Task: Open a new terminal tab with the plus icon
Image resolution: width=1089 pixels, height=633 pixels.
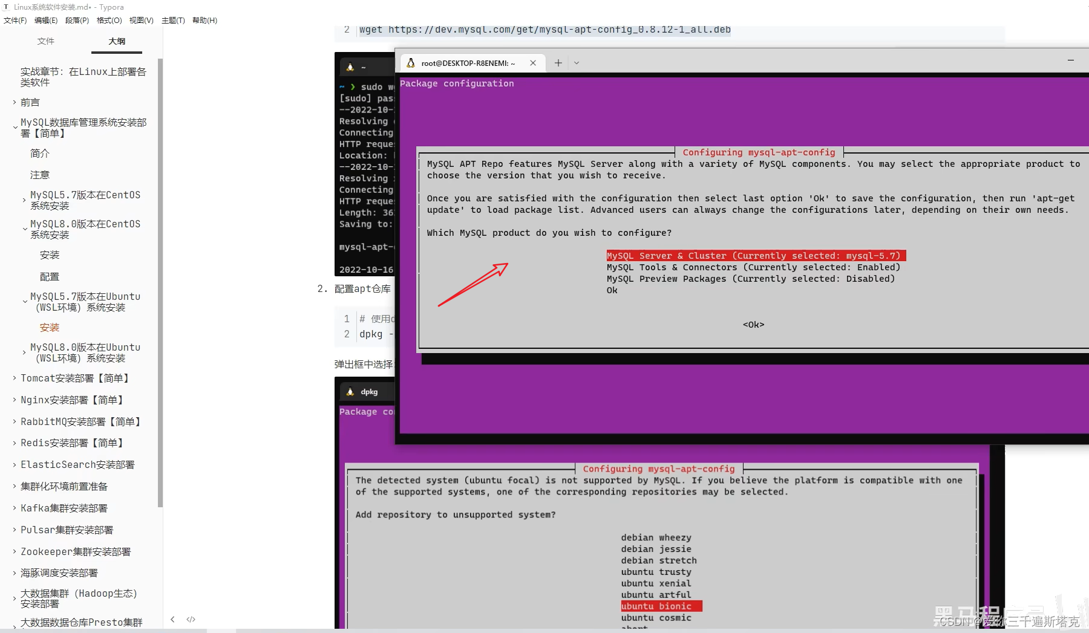Action: 558,63
